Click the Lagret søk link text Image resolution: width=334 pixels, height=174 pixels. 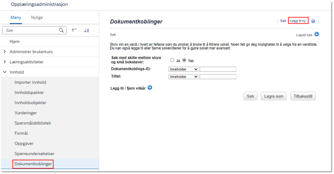pos(304,35)
